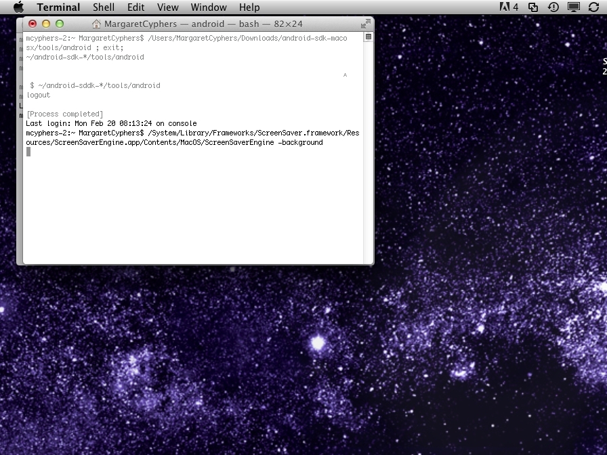This screenshot has width=607, height=455.
Task: Open the Terminal application menu
Action: pyautogui.click(x=58, y=7)
